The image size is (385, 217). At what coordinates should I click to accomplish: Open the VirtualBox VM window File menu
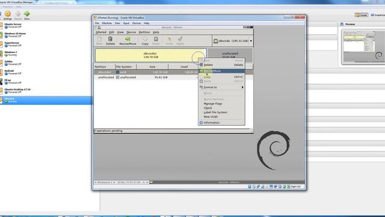pyautogui.click(x=97, y=23)
